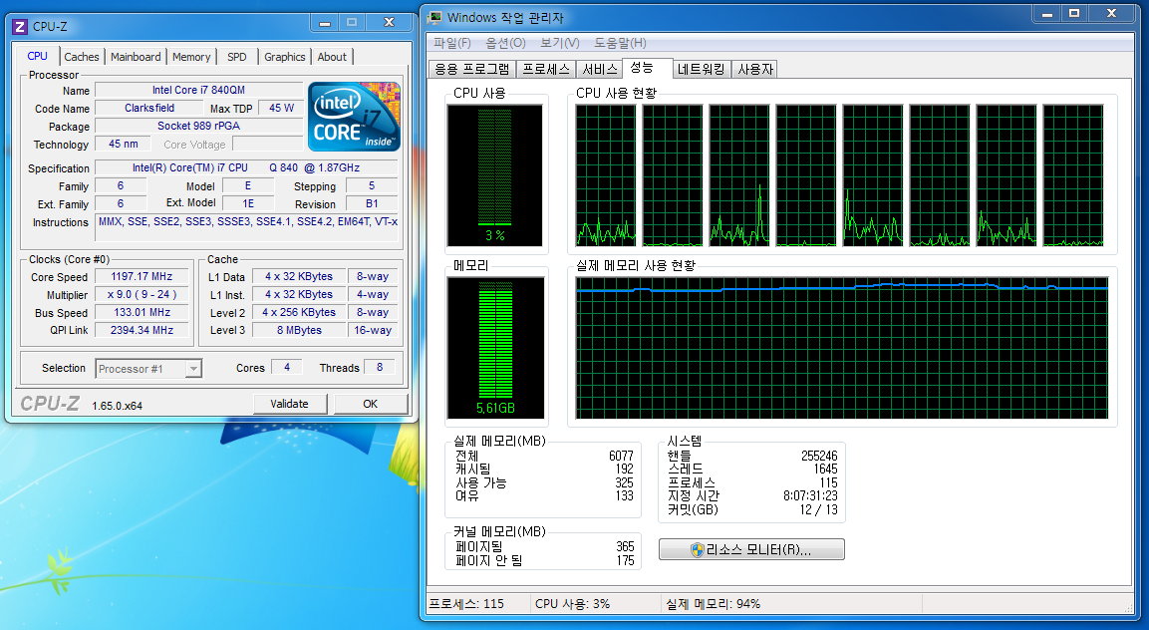This screenshot has height=630, width=1149.
Task: Switch to the Caches tab in CPU-Z
Action: (82, 57)
